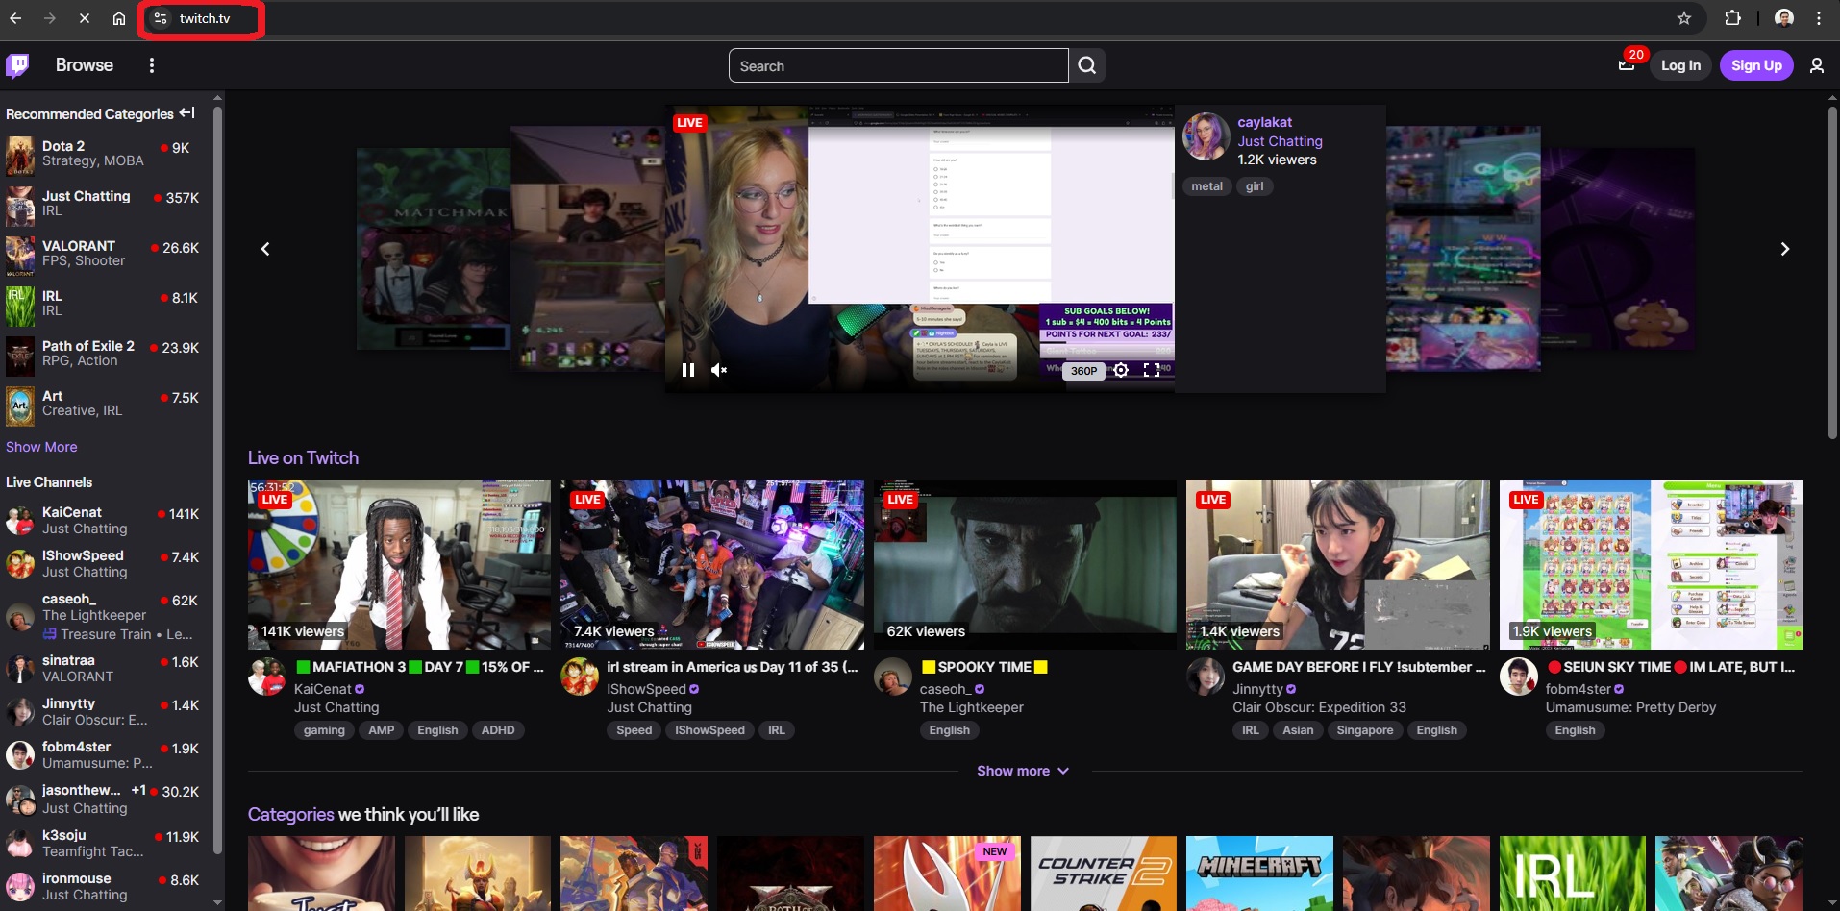Click the metal tag on featured stream
The height and width of the screenshot is (911, 1840).
point(1206,186)
